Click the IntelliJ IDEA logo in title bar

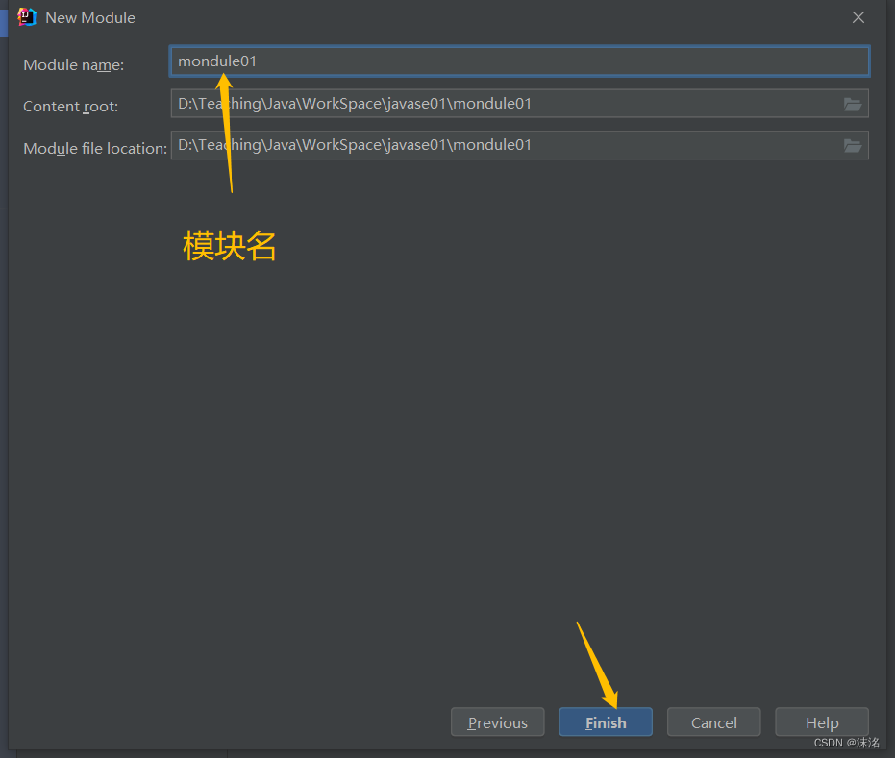(x=25, y=16)
